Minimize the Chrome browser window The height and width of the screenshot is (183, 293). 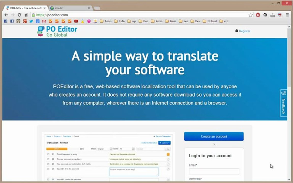[x=273, y=3]
